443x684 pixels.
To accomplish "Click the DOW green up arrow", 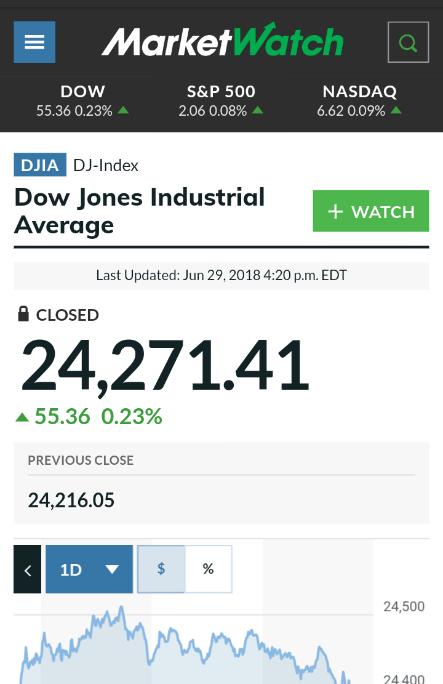I will tap(124, 110).
